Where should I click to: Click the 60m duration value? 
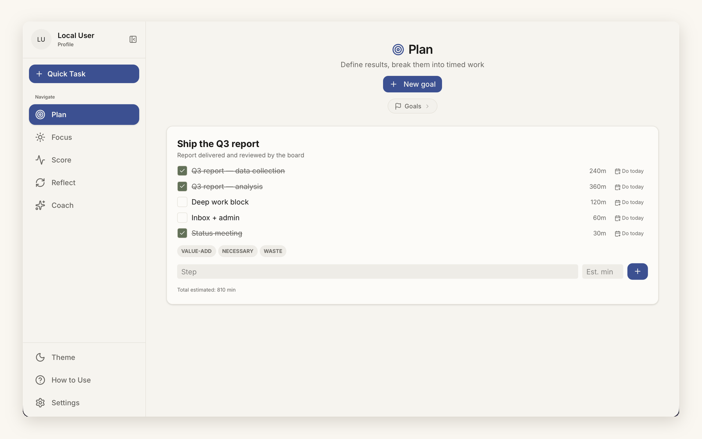(599, 218)
